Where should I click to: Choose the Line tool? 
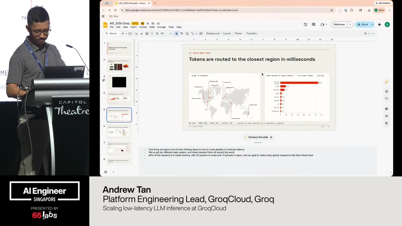(193, 34)
